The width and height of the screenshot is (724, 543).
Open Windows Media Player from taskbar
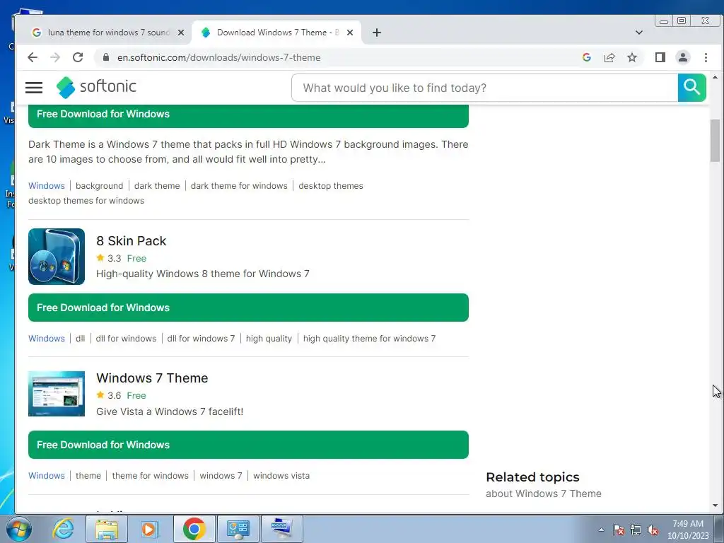click(149, 529)
